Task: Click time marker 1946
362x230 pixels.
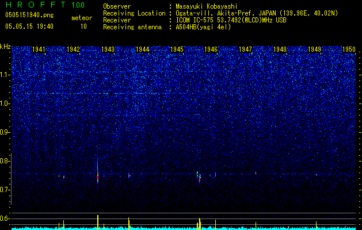Action: click(x=211, y=49)
